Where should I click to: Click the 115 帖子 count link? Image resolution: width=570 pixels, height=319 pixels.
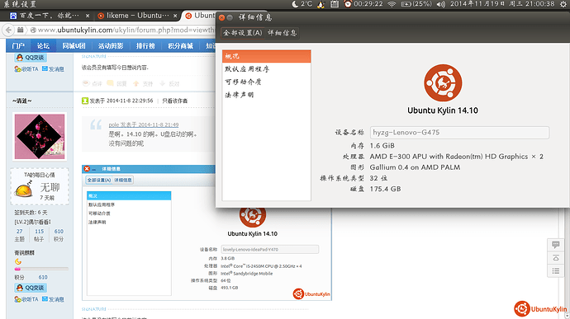39,235
